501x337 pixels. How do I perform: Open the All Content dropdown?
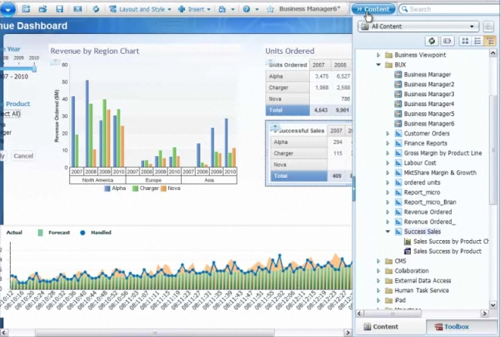point(419,26)
